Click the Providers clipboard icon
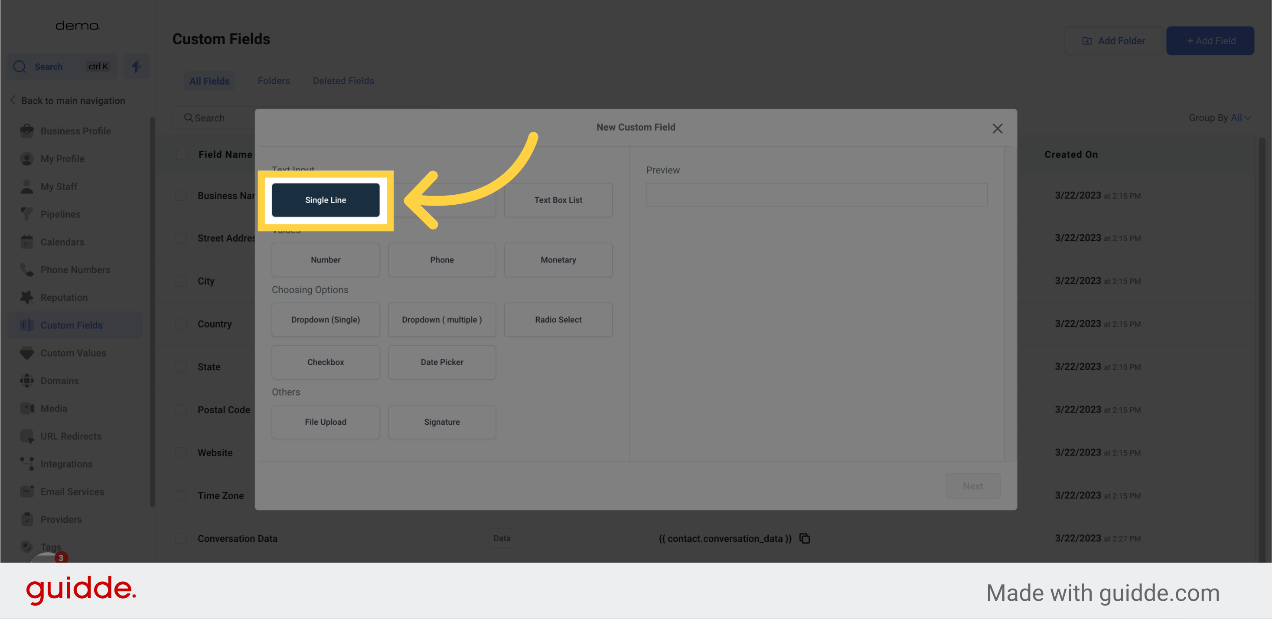This screenshot has width=1272, height=619. [27, 519]
